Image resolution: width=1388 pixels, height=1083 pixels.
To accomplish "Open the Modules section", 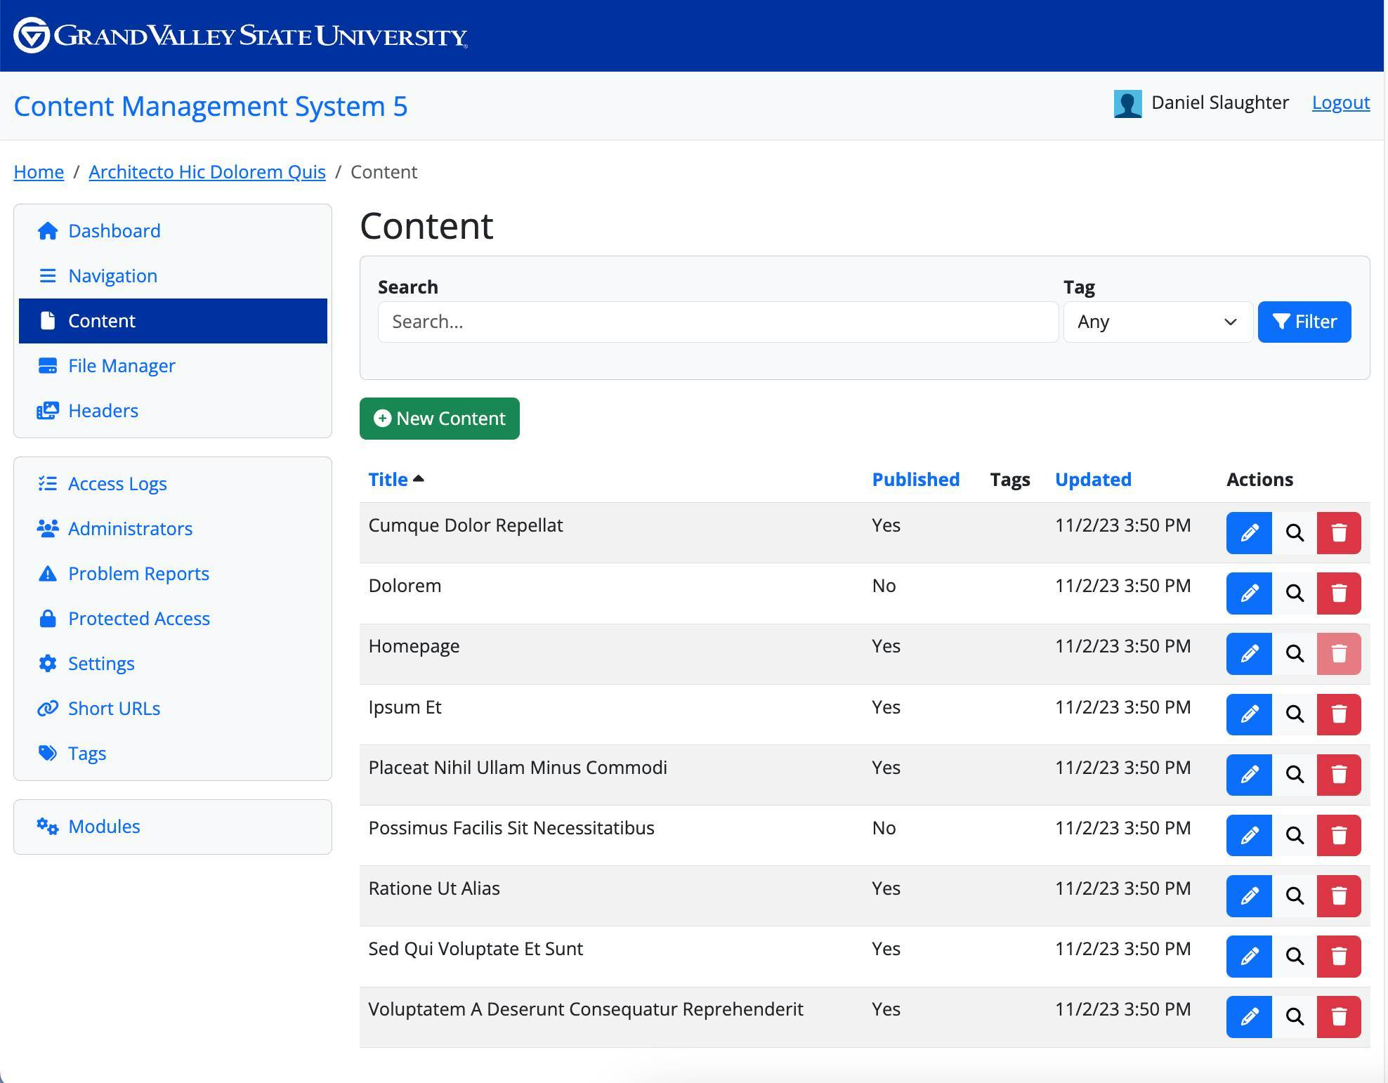I will [x=103, y=826].
